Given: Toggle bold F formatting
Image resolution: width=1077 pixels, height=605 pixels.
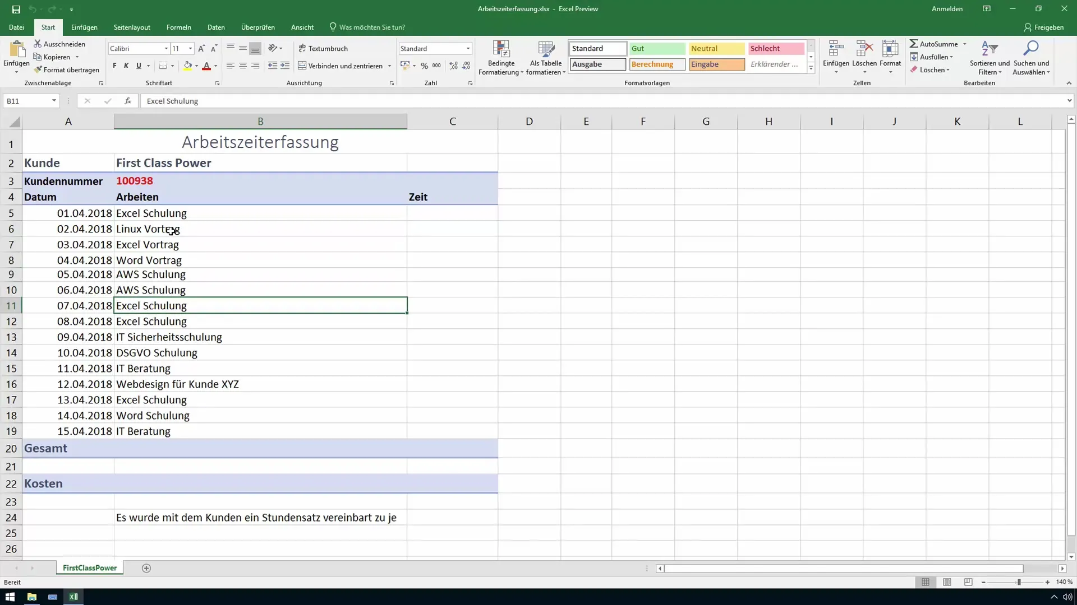Looking at the screenshot, I should (114, 66).
